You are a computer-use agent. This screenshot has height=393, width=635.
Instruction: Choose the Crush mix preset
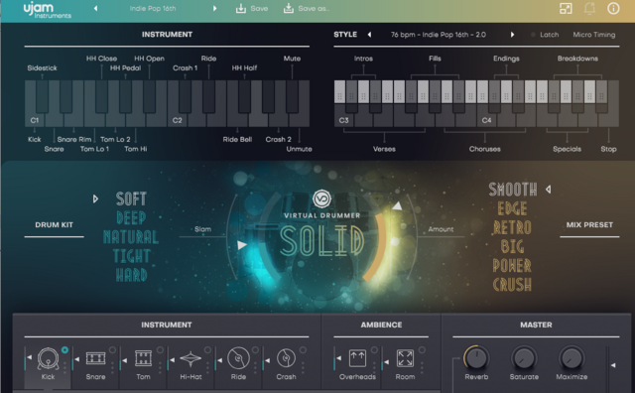[512, 285]
